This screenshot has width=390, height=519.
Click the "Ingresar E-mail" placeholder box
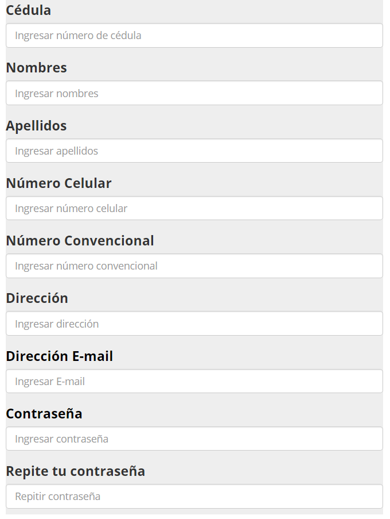[194, 381]
